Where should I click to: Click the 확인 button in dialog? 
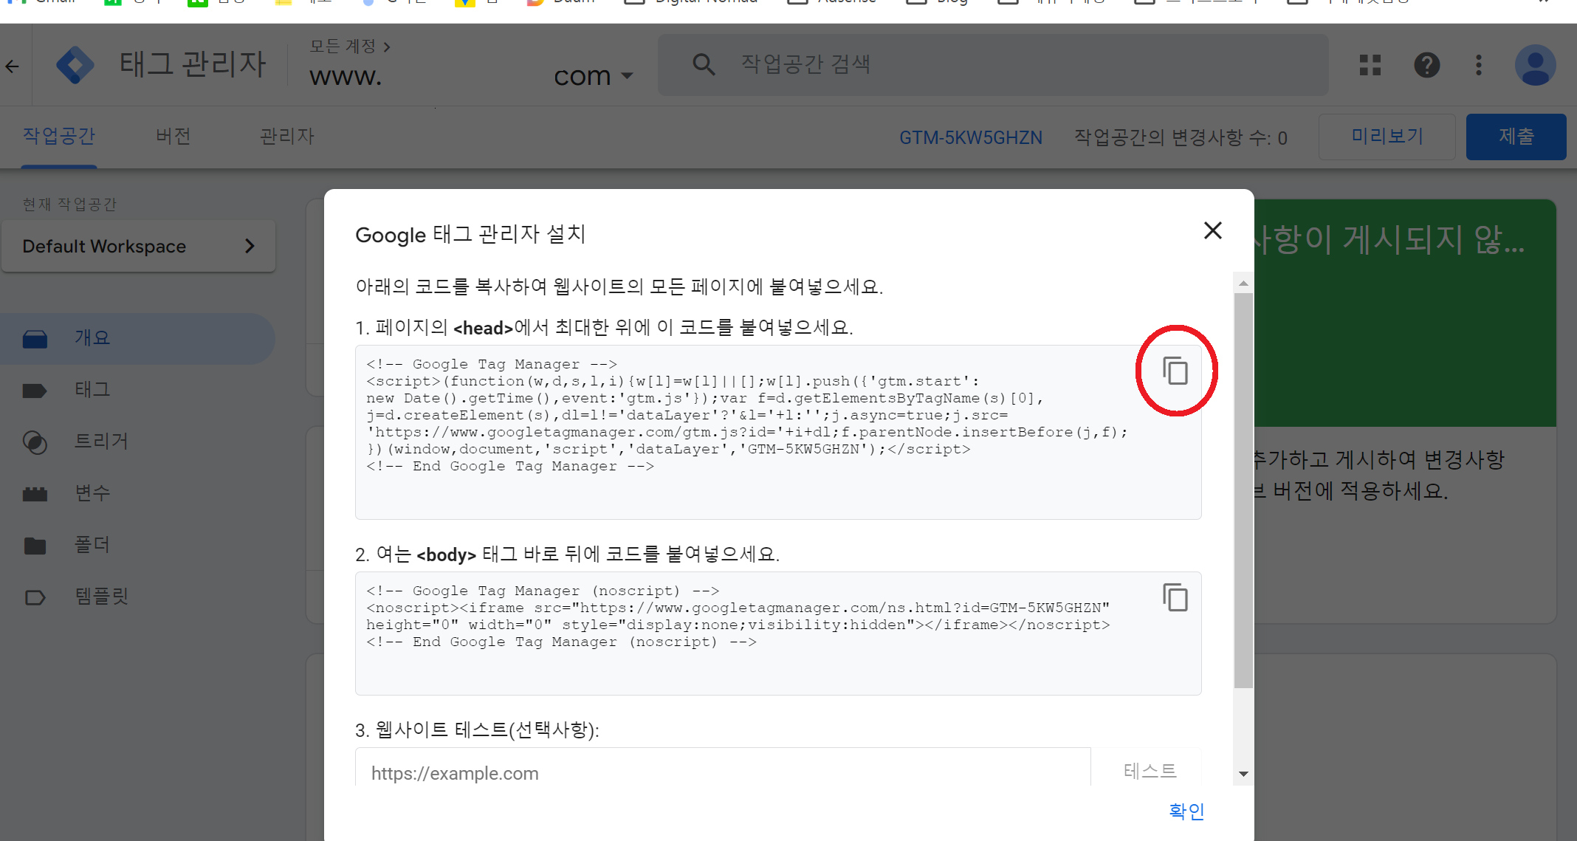pyautogui.click(x=1186, y=811)
